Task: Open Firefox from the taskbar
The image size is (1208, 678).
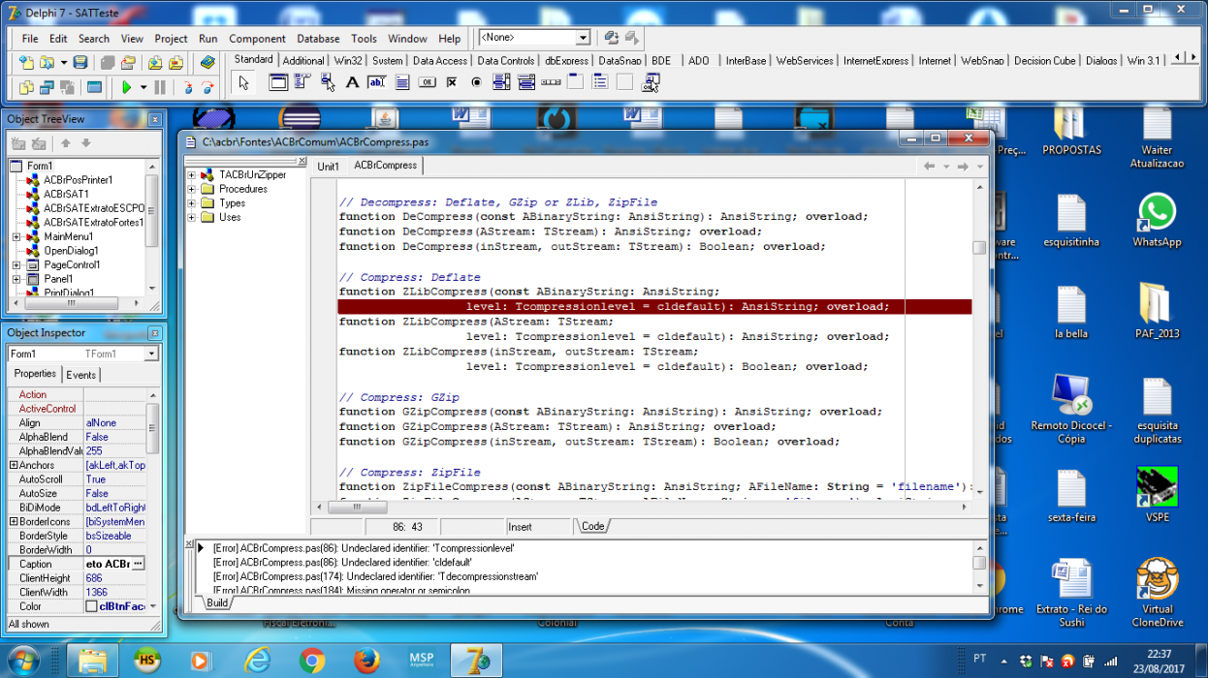Action: click(366, 662)
